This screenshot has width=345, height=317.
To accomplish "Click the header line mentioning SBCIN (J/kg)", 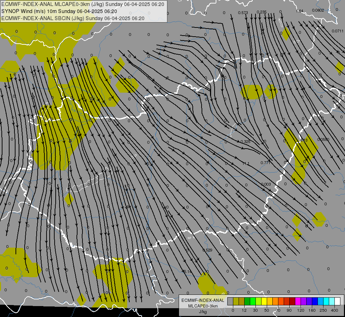I will coord(73,18).
